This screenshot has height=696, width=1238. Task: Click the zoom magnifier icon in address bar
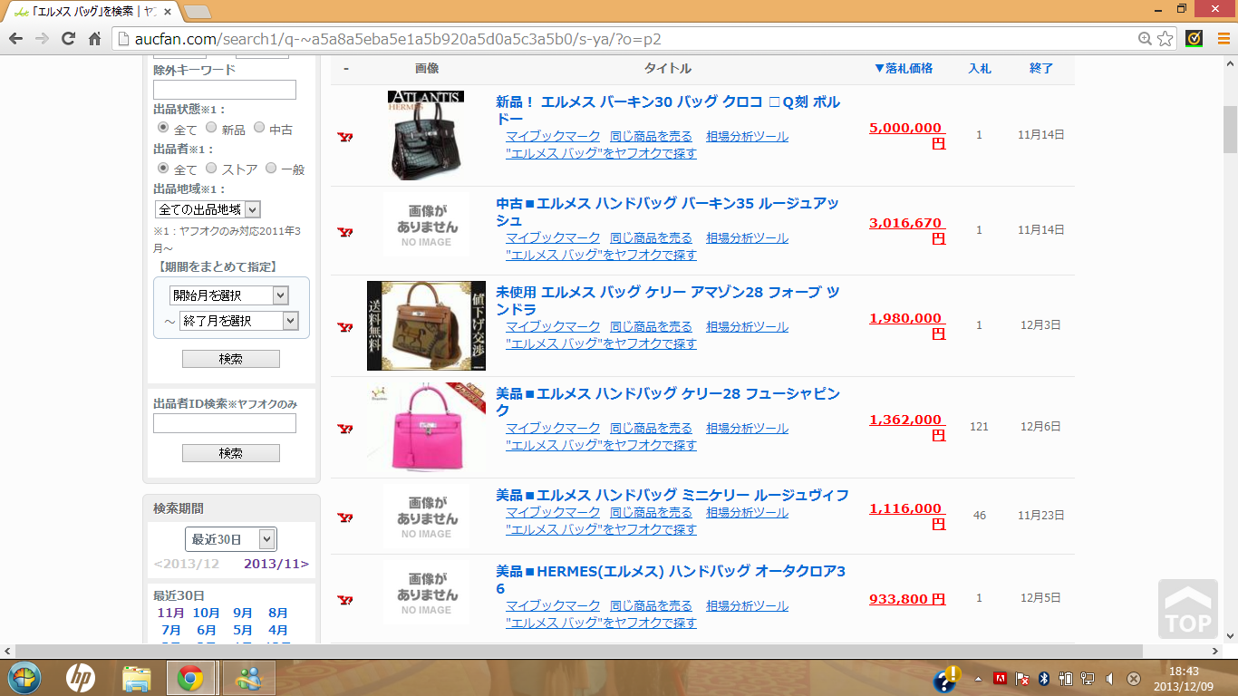1146,39
